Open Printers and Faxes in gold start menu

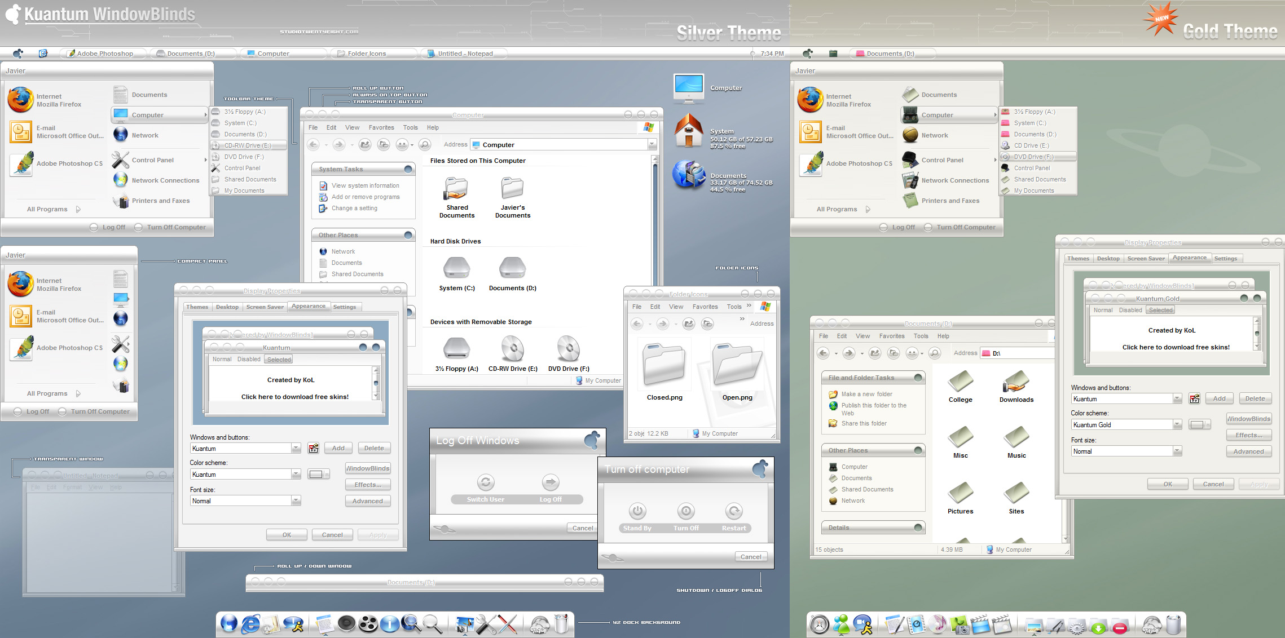click(x=941, y=201)
